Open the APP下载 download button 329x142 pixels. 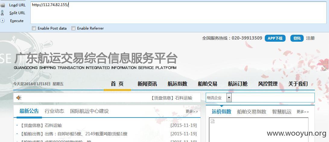[x=275, y=38]
